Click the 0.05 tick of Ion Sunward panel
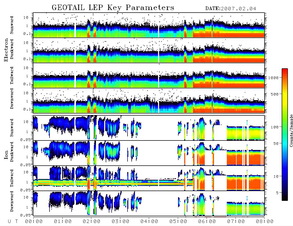The height and width of the screenshot is (226, 293). [26, 140]
